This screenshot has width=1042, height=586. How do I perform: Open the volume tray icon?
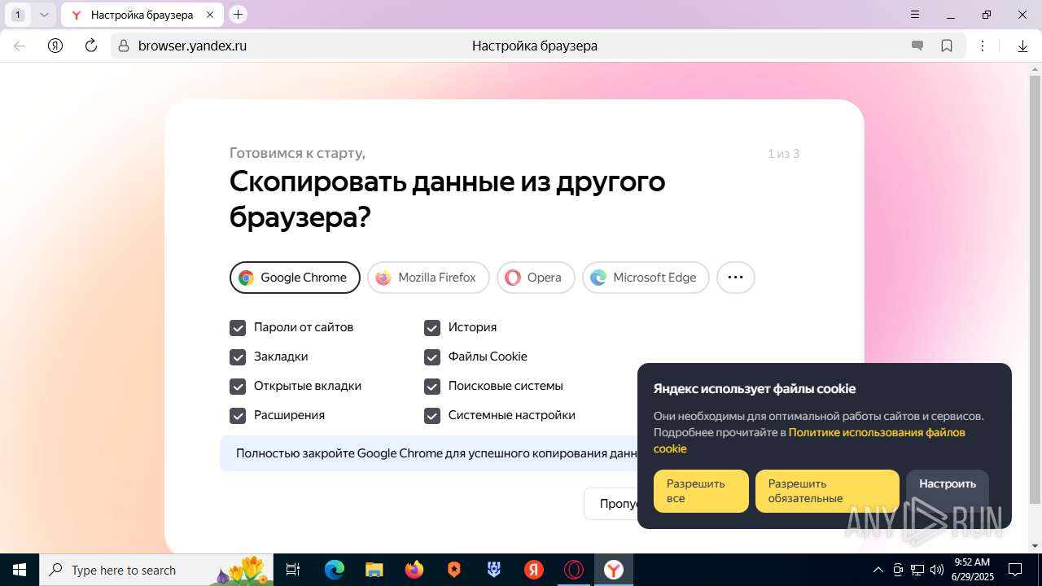[x=937, y=570]
